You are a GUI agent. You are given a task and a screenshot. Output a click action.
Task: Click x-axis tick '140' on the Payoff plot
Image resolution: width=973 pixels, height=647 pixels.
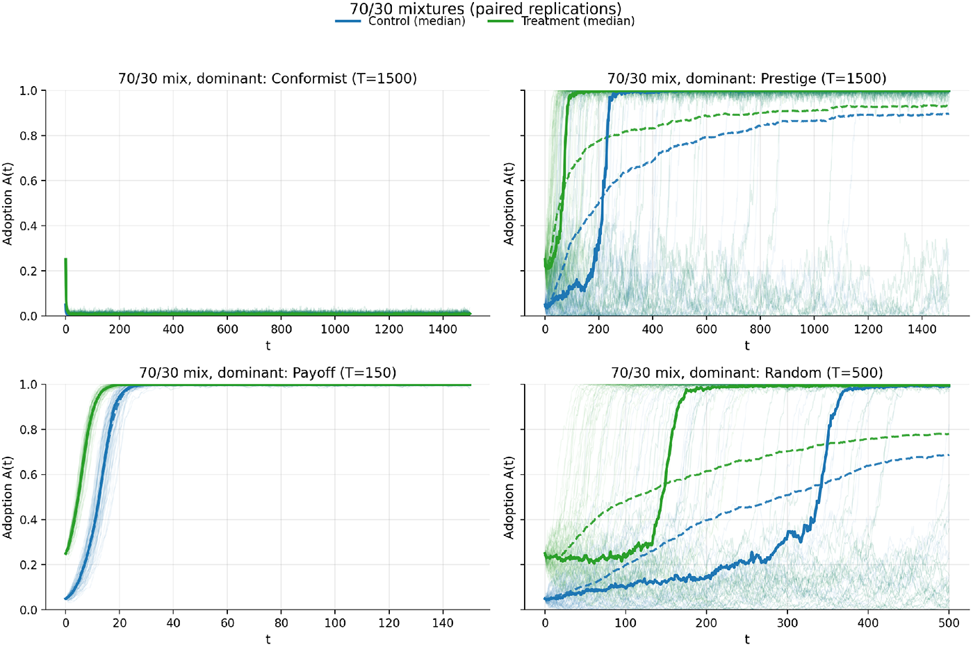(x=443, y=623)
